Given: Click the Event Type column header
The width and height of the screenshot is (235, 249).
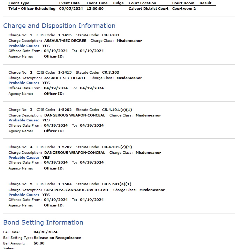Looking at the screenshot, I should click(19, 3).
